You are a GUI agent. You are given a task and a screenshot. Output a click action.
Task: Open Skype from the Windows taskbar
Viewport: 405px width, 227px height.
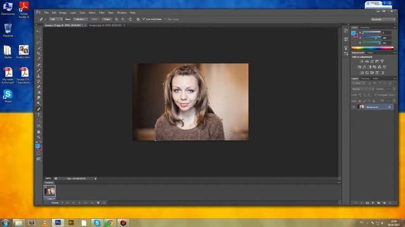click(x=97, y=223)
